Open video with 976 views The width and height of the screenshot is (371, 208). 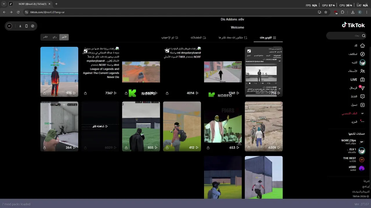[59, 72]
